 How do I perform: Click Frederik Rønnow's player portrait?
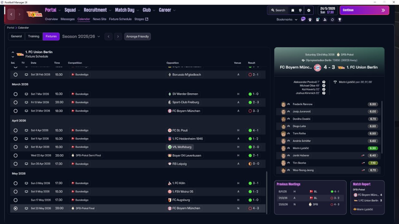pos(283,104)
